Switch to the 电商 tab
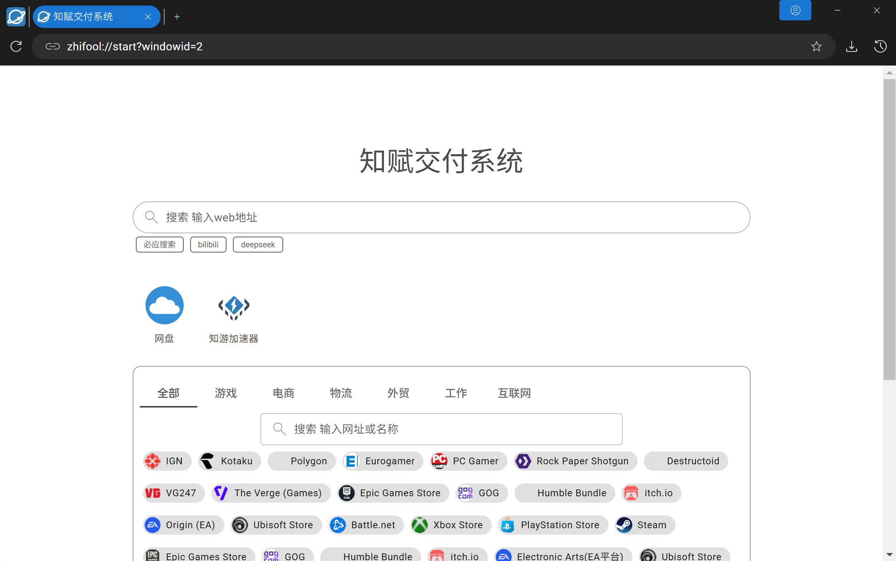The width and height of the screenshot is (896, 561). pyautogui.click(x=283, y=393)
